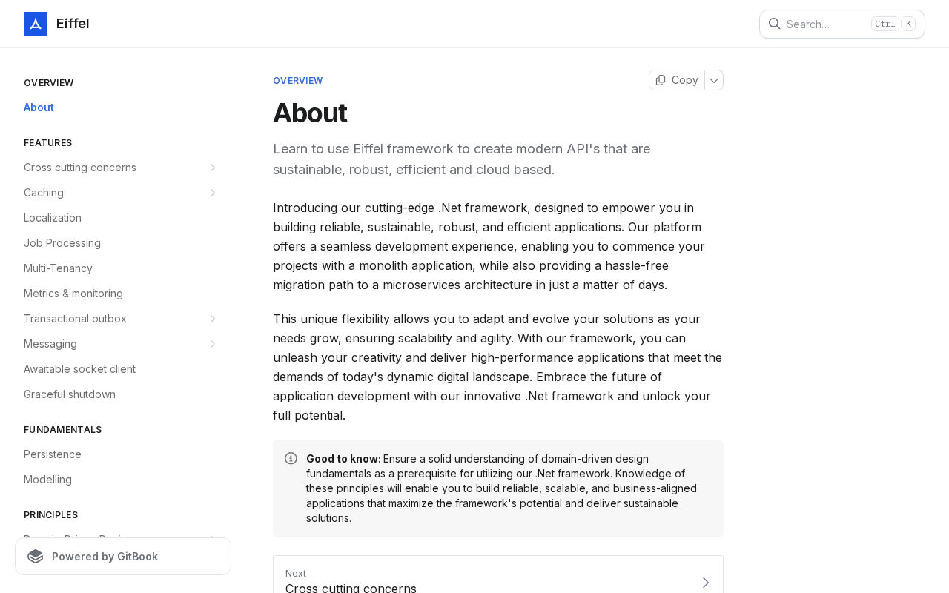
Task: Click the search magnifier icon
Action: click(x=774, y=24)
